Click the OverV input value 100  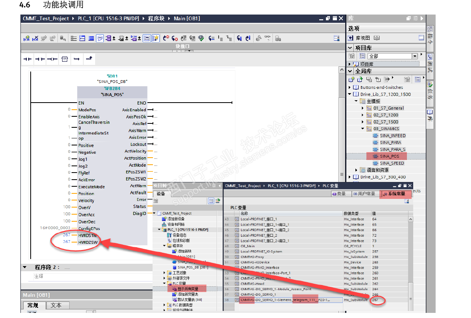point(67,207)
